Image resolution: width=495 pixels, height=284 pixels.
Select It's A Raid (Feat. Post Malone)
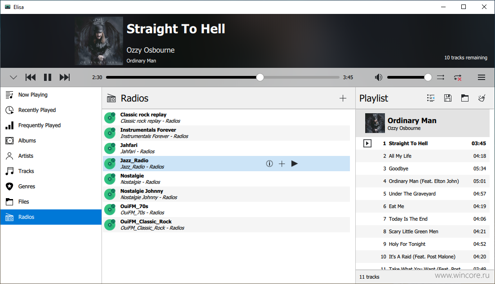pos(423,257)
